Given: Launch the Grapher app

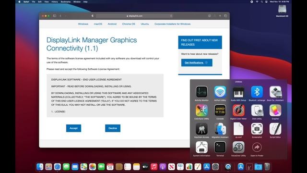Looking at the screenshot, I should 275,110.
